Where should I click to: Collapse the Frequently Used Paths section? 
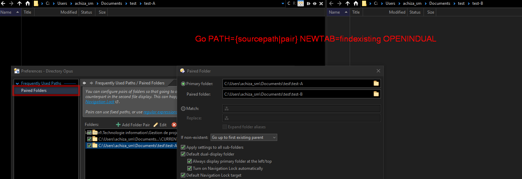click(x=17, y=83)
